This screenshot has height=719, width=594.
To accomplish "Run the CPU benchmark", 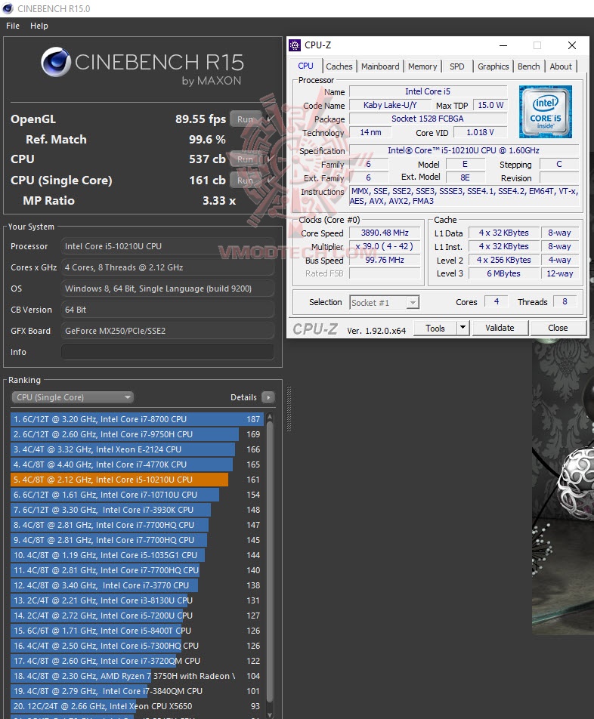I will [246, 159].
